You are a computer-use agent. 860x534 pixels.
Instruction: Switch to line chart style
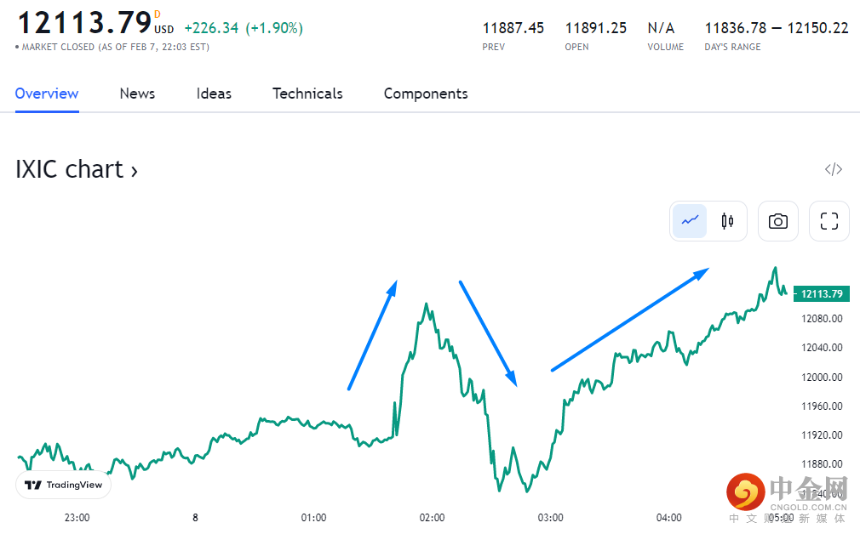(x=691, y=222)
